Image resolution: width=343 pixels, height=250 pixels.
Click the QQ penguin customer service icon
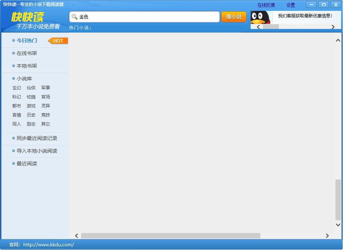click(x=260, y=17)
